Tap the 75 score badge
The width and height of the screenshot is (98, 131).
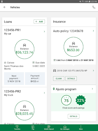pyautogui.click(x=66, y=100)
